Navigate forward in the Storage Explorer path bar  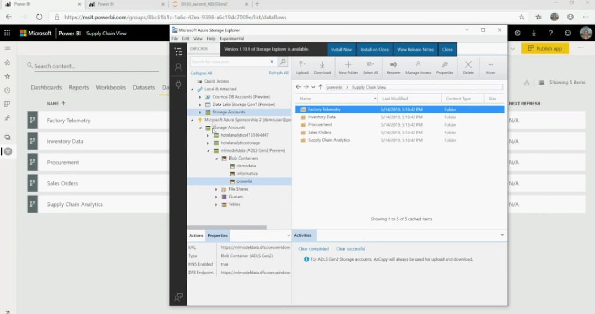click(306, 87)
